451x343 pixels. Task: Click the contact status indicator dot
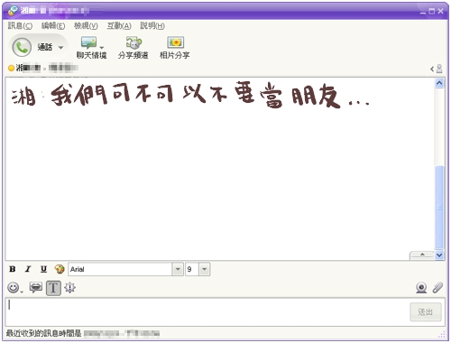click(x=11, y=69)
